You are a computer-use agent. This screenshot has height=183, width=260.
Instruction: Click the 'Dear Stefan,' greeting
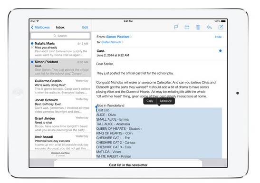(x=105, y=64)
